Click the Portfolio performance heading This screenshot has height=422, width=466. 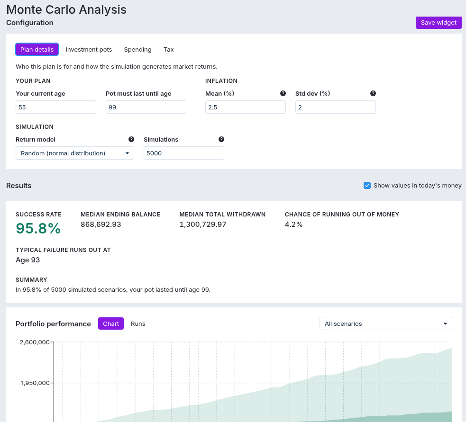(x=53, y=323)
